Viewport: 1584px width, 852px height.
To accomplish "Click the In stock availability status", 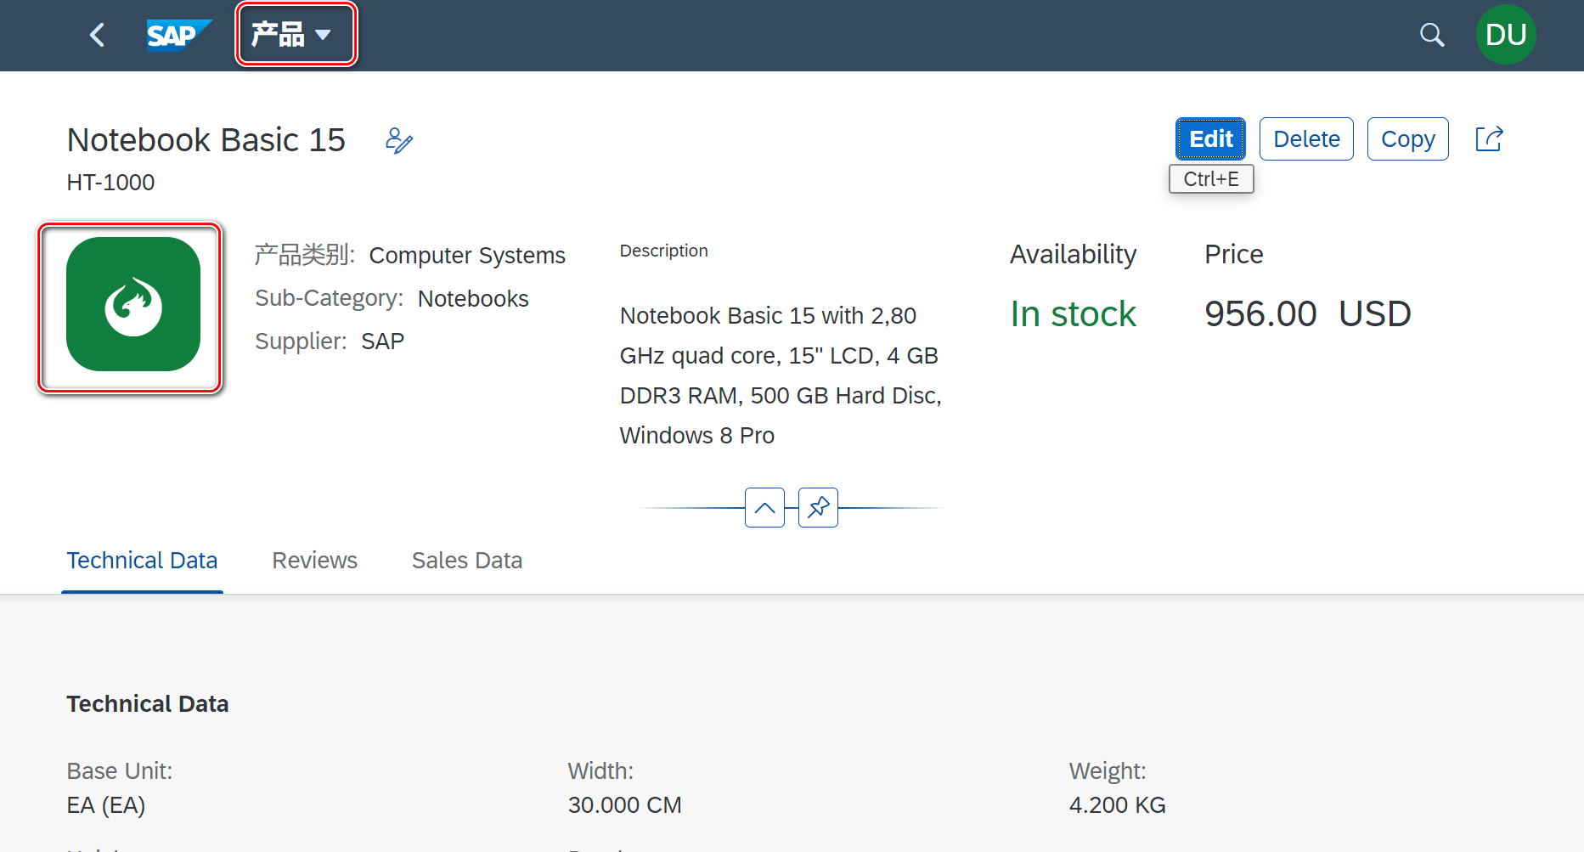I will pos(1073,314).
